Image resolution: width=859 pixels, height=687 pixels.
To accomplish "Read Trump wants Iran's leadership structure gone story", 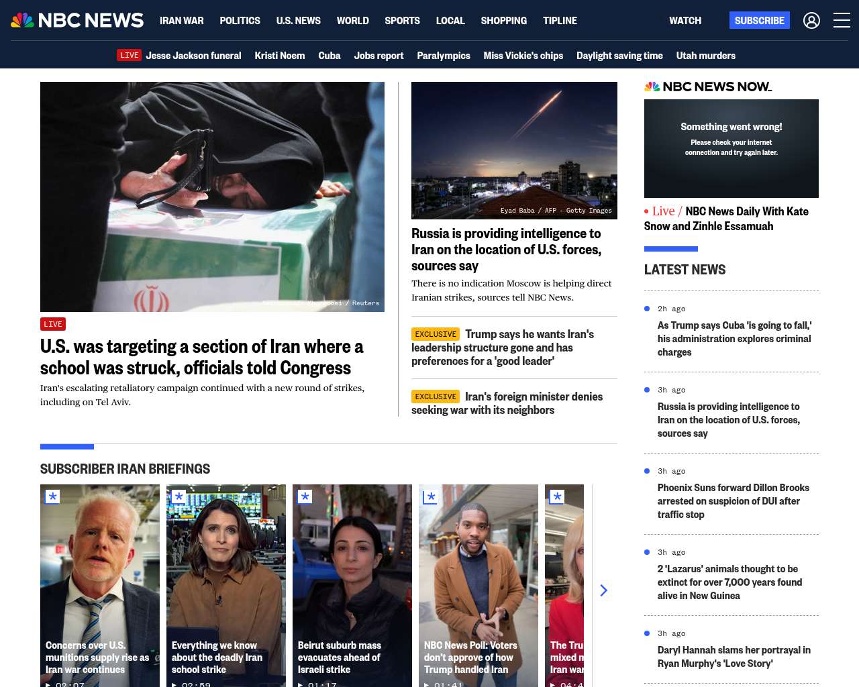I will coord(503,348).
